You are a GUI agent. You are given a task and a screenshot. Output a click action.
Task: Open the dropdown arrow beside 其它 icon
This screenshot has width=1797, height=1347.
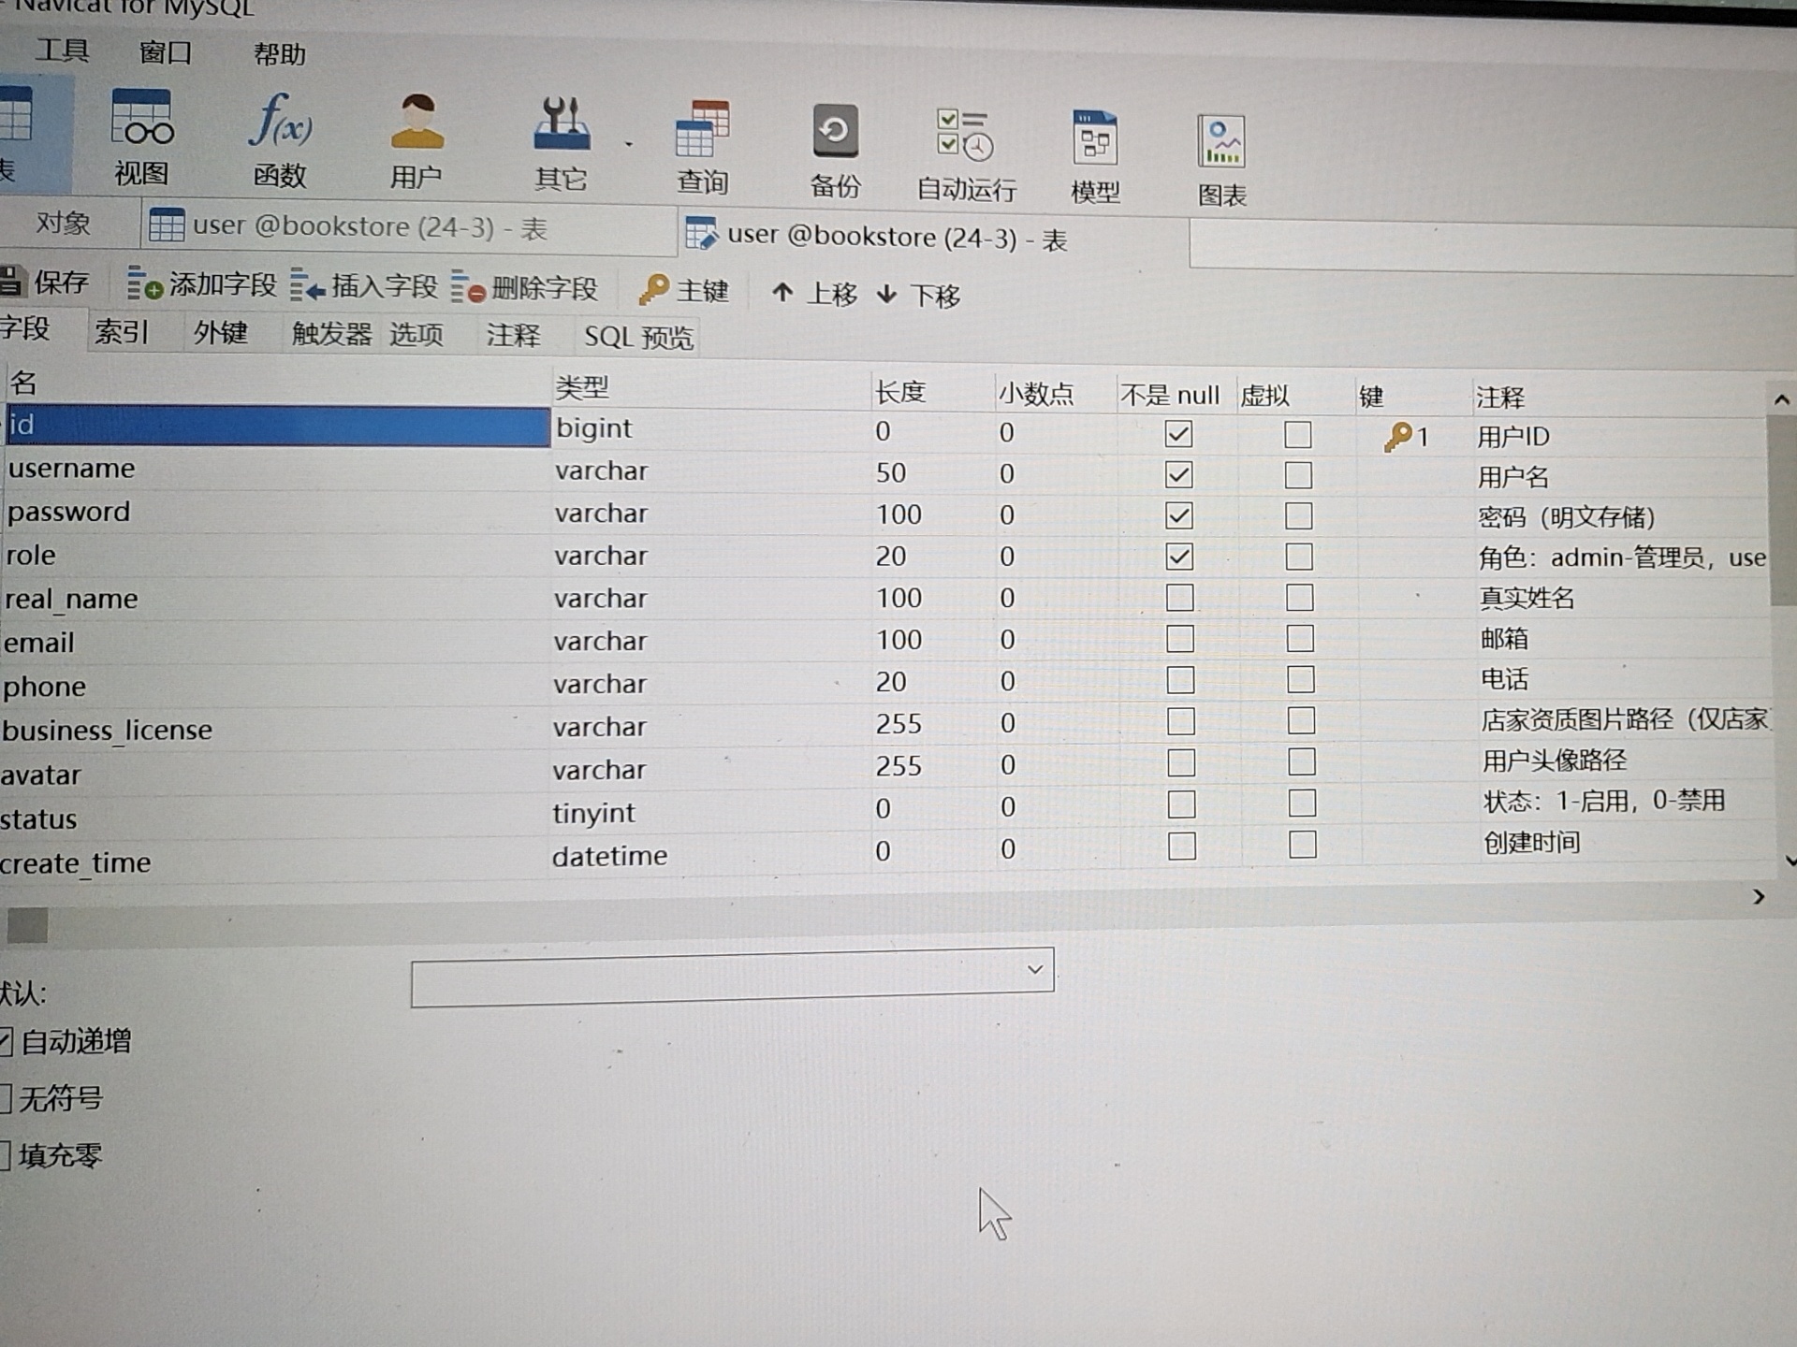click(629, 145)
